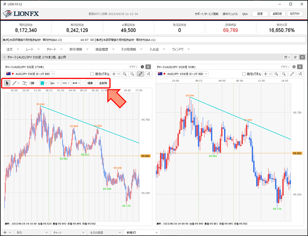Image resolution: width=308 pixels, height=236 pixels.
Task: Click the 編集 button
Action: coord(90,83)
